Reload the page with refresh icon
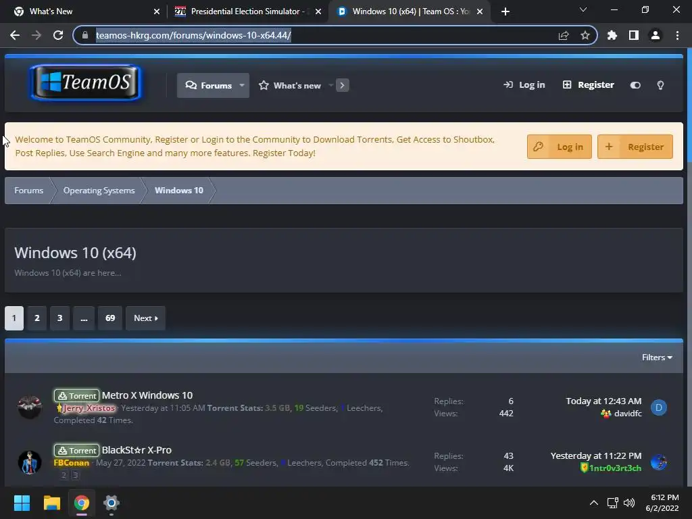The image size is (692, 519). (58, 35)
